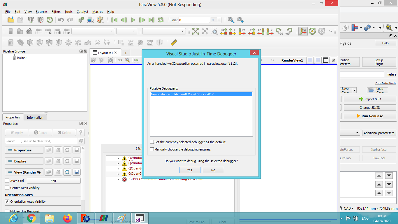Open the Load Color Palette selector

(x=101, y=20)
